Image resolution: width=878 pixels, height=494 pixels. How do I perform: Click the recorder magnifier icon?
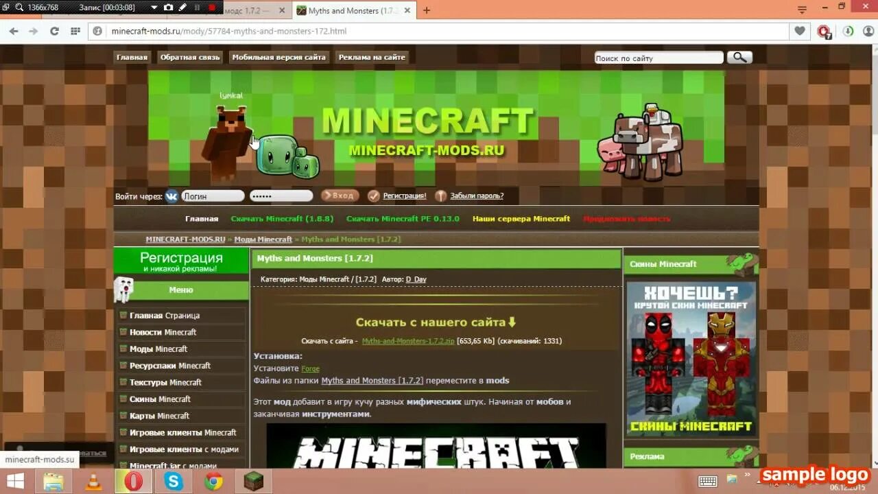coord(19,8)
